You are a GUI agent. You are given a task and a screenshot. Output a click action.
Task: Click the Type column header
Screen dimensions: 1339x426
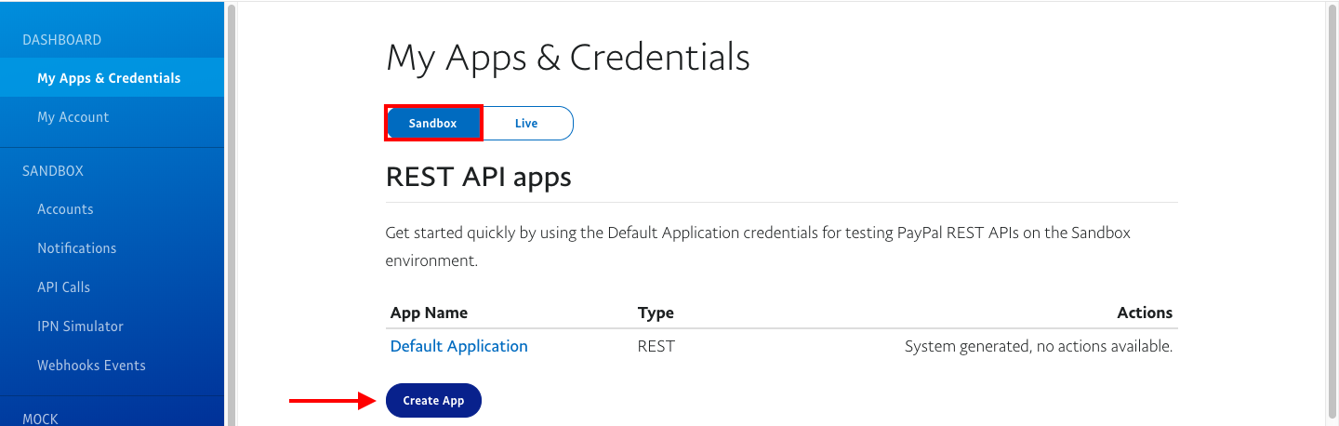pos(656,313)
